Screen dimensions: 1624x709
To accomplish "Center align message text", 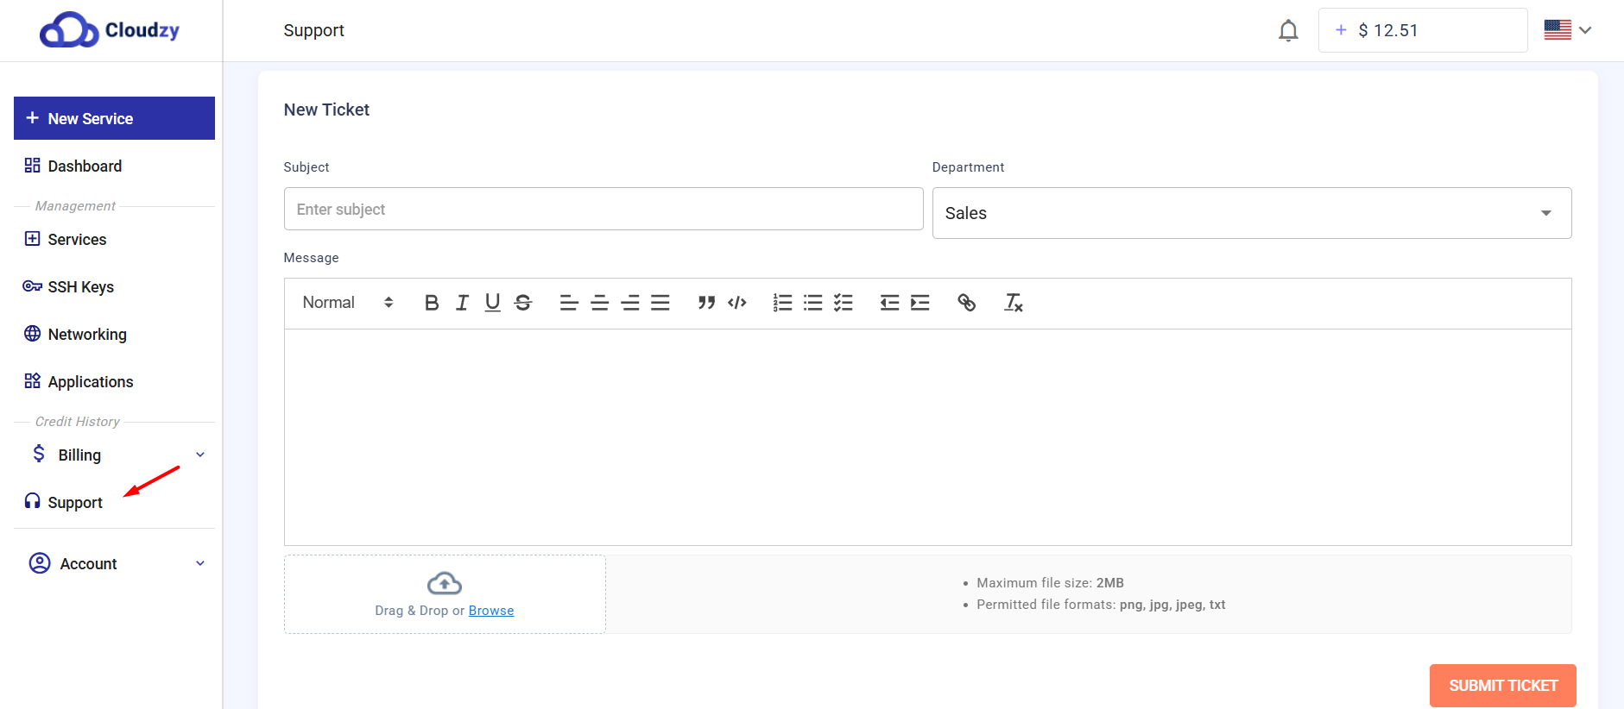I will (599, 303).
